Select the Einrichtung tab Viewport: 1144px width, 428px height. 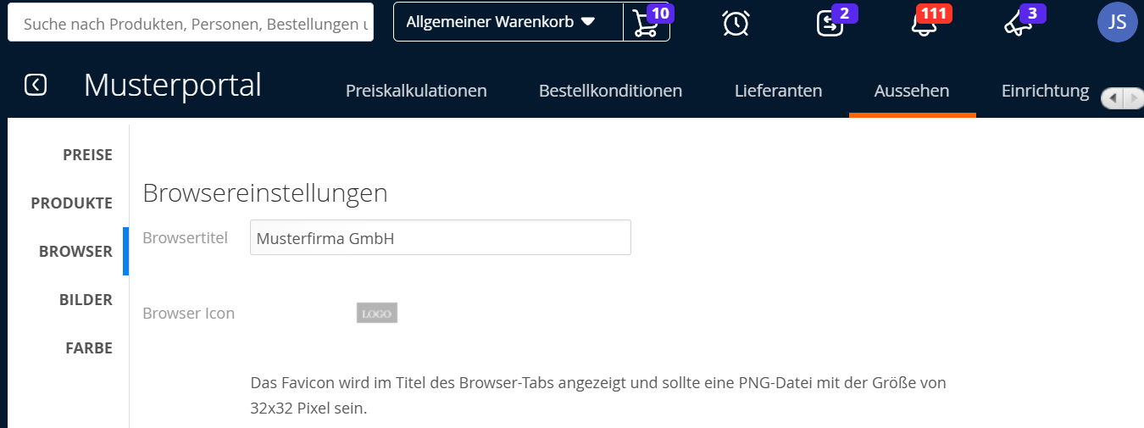tap(1045, 91)
